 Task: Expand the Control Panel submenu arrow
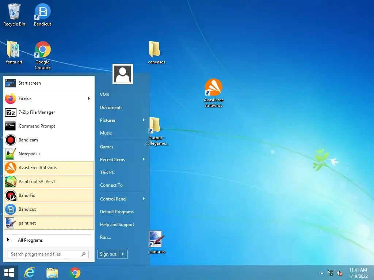[x=144, y=199]
